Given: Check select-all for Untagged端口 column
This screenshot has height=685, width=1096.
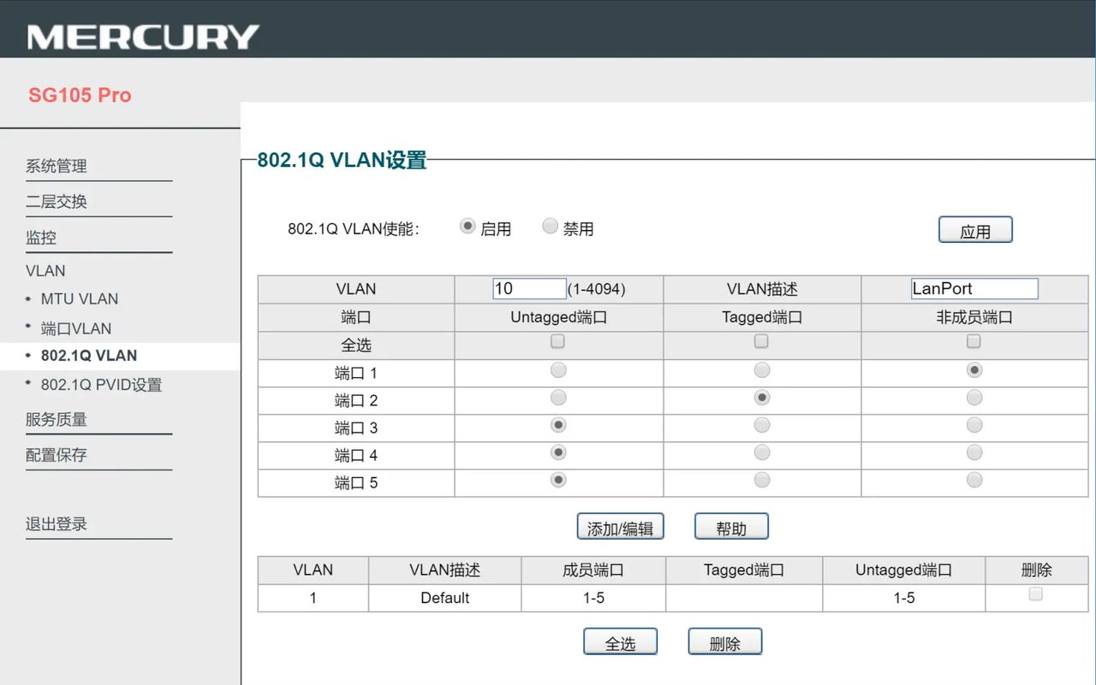Looking at the screenshot, I should 558,342.
